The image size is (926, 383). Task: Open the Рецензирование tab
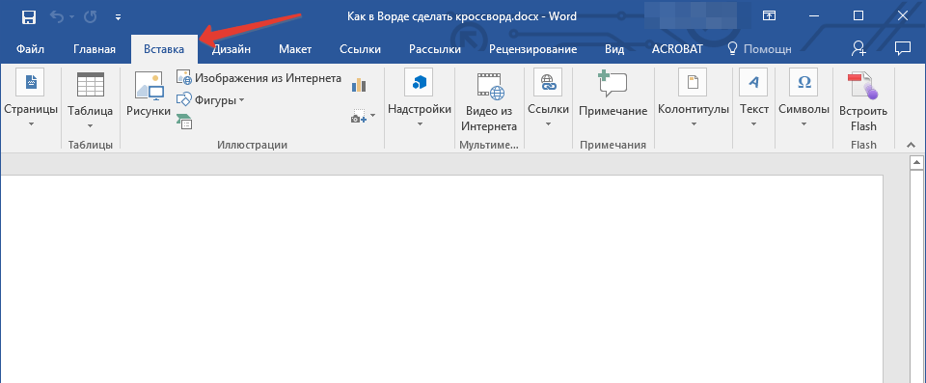(x=533, y=49)
